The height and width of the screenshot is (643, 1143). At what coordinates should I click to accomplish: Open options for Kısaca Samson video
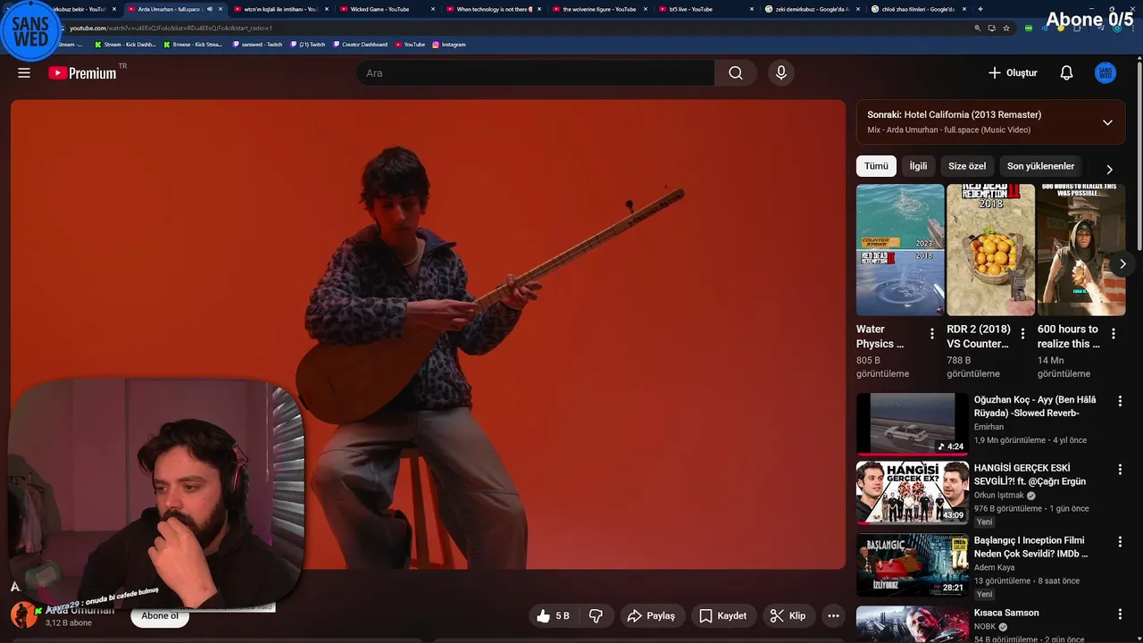(x=1120, y=614)
